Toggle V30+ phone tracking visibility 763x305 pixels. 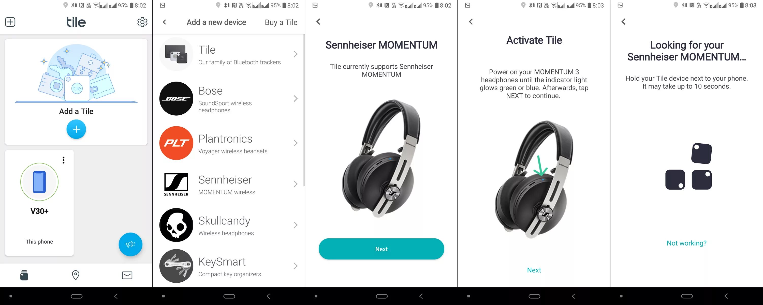click(63, 160)
